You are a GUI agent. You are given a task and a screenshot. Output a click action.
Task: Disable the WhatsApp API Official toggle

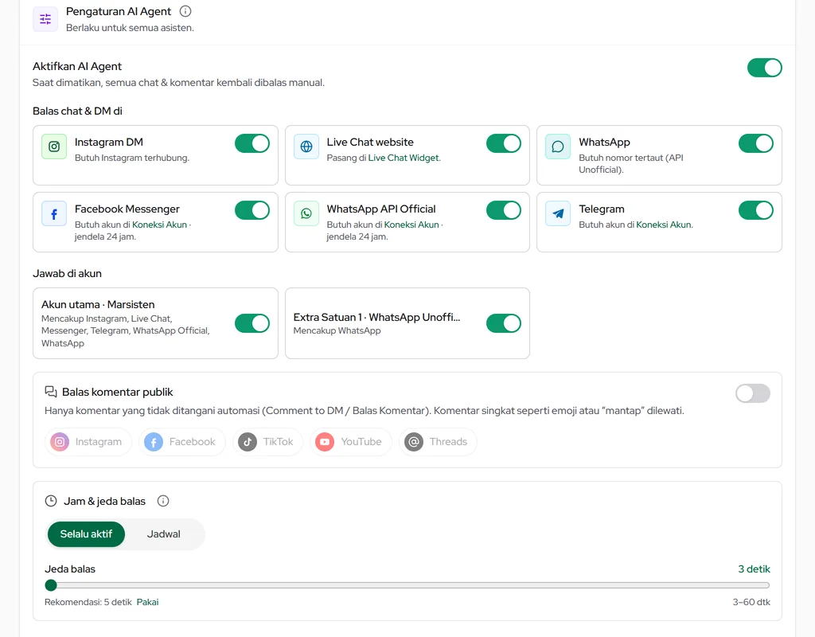pyautogui.click(x=504, y=210)
